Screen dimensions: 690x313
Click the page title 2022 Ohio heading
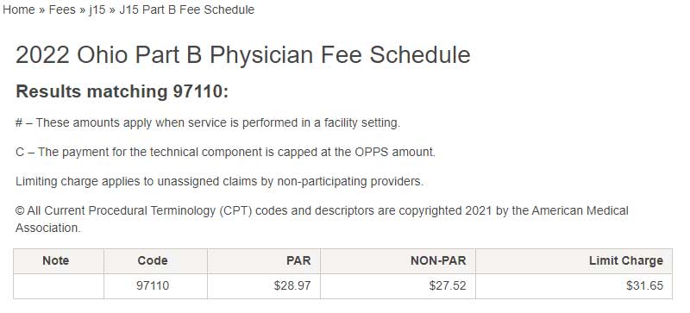tap(243, 55)
